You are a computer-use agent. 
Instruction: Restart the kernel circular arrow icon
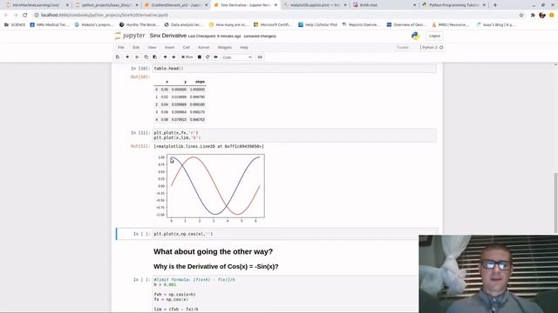(208, 57)
